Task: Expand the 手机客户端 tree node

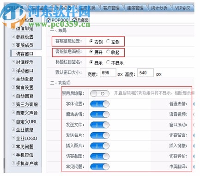Action: coord(13,163)
